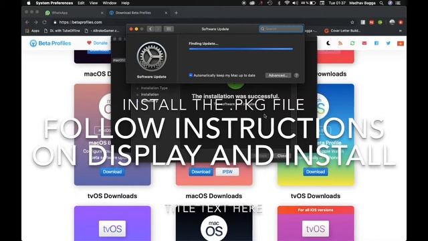Open a new browser tab
The image size is (428, 241).
[176, 13]
